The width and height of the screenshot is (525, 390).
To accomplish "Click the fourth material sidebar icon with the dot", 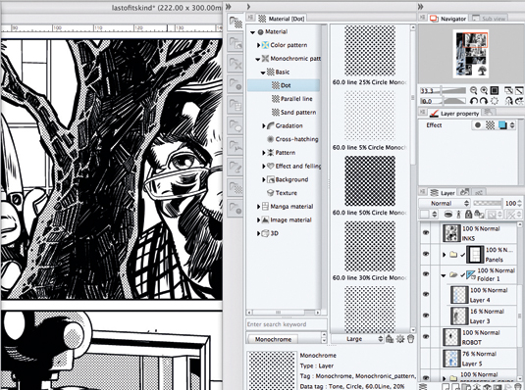I will 236,83.
